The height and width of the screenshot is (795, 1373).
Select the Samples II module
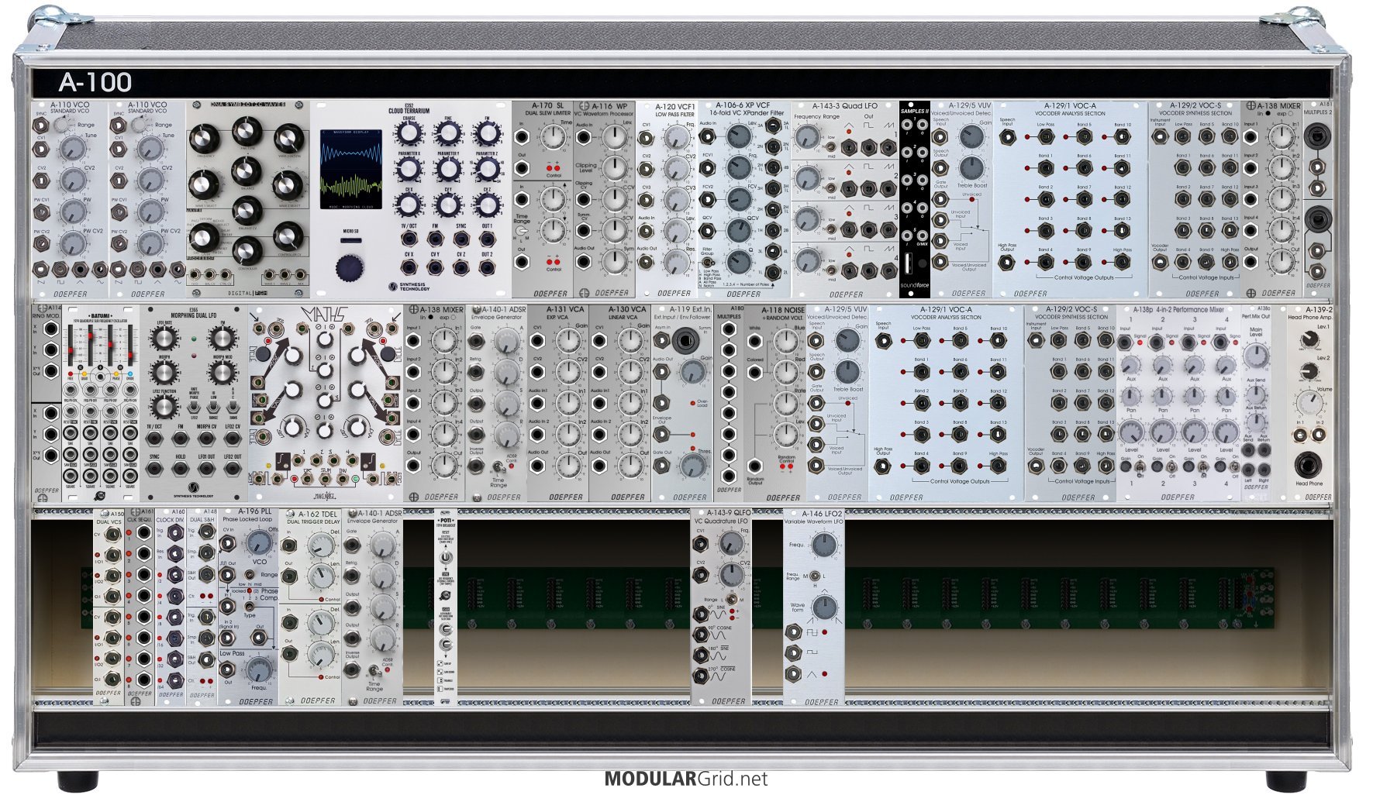click(914, 198)
